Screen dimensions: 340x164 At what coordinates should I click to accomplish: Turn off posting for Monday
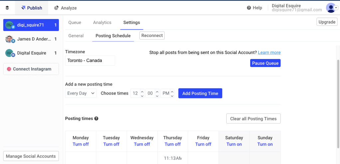coord(81,144)
